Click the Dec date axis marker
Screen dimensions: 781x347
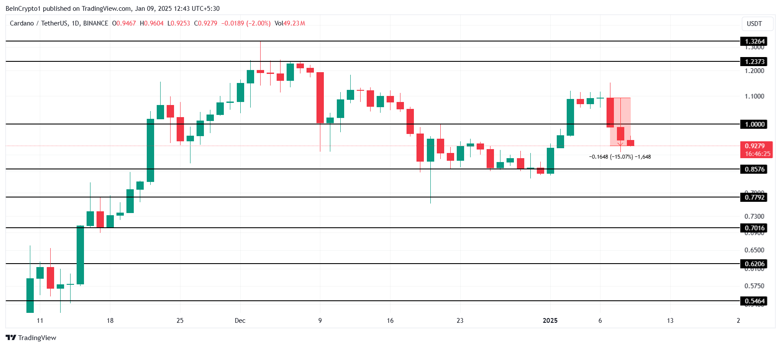click(240, 320)
